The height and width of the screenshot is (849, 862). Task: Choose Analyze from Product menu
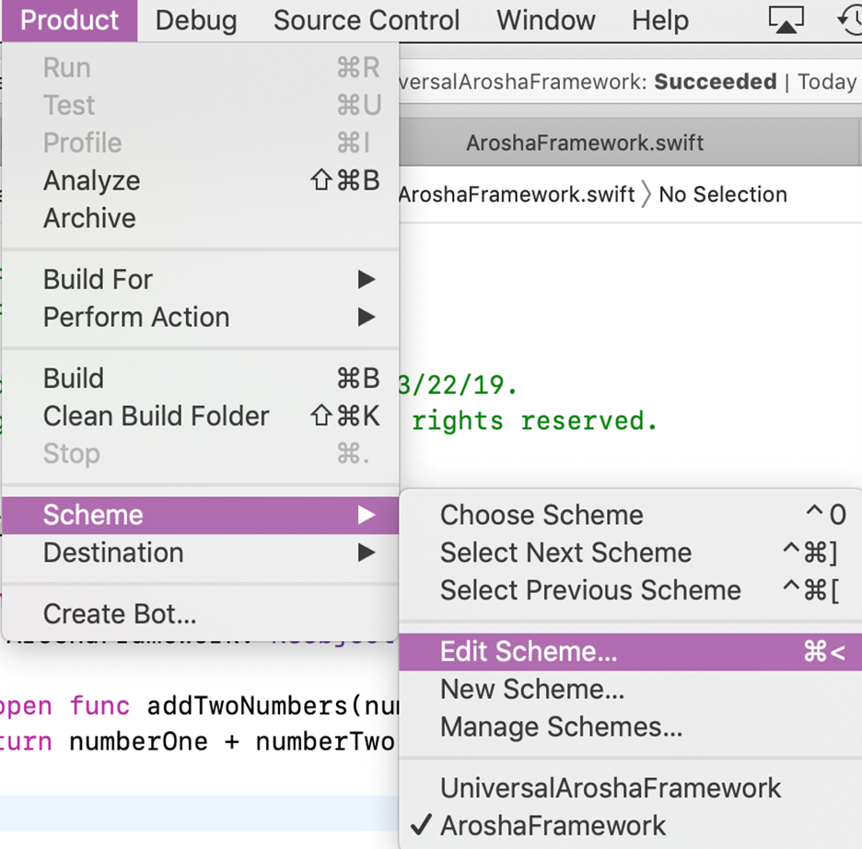click(x=201, y=180)
